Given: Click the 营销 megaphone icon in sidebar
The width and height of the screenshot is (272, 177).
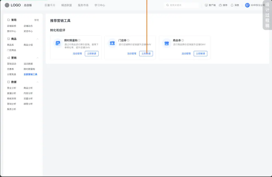Looking at the screenshot, I should tap(8, 58).
